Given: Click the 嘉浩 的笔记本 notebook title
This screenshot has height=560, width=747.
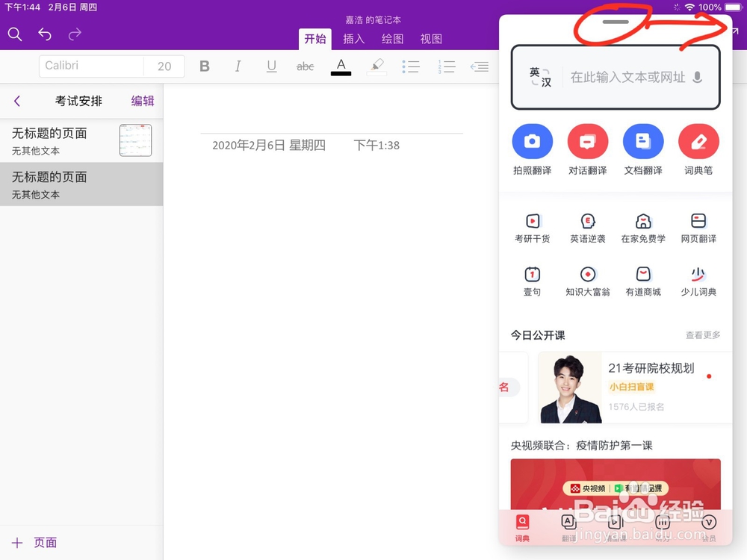Looking at the screenshot, I should [373, 20].
